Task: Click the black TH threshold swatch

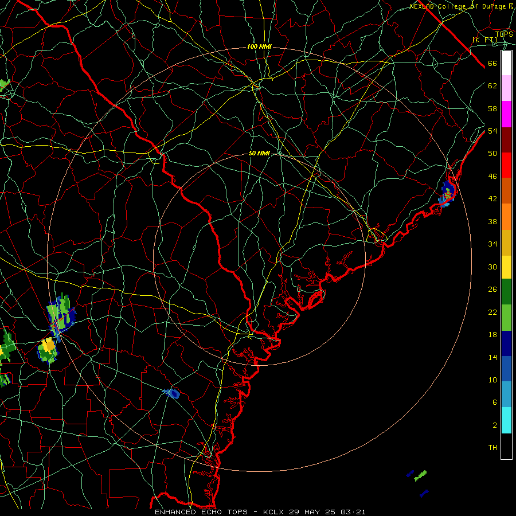Action: (506, 446)
